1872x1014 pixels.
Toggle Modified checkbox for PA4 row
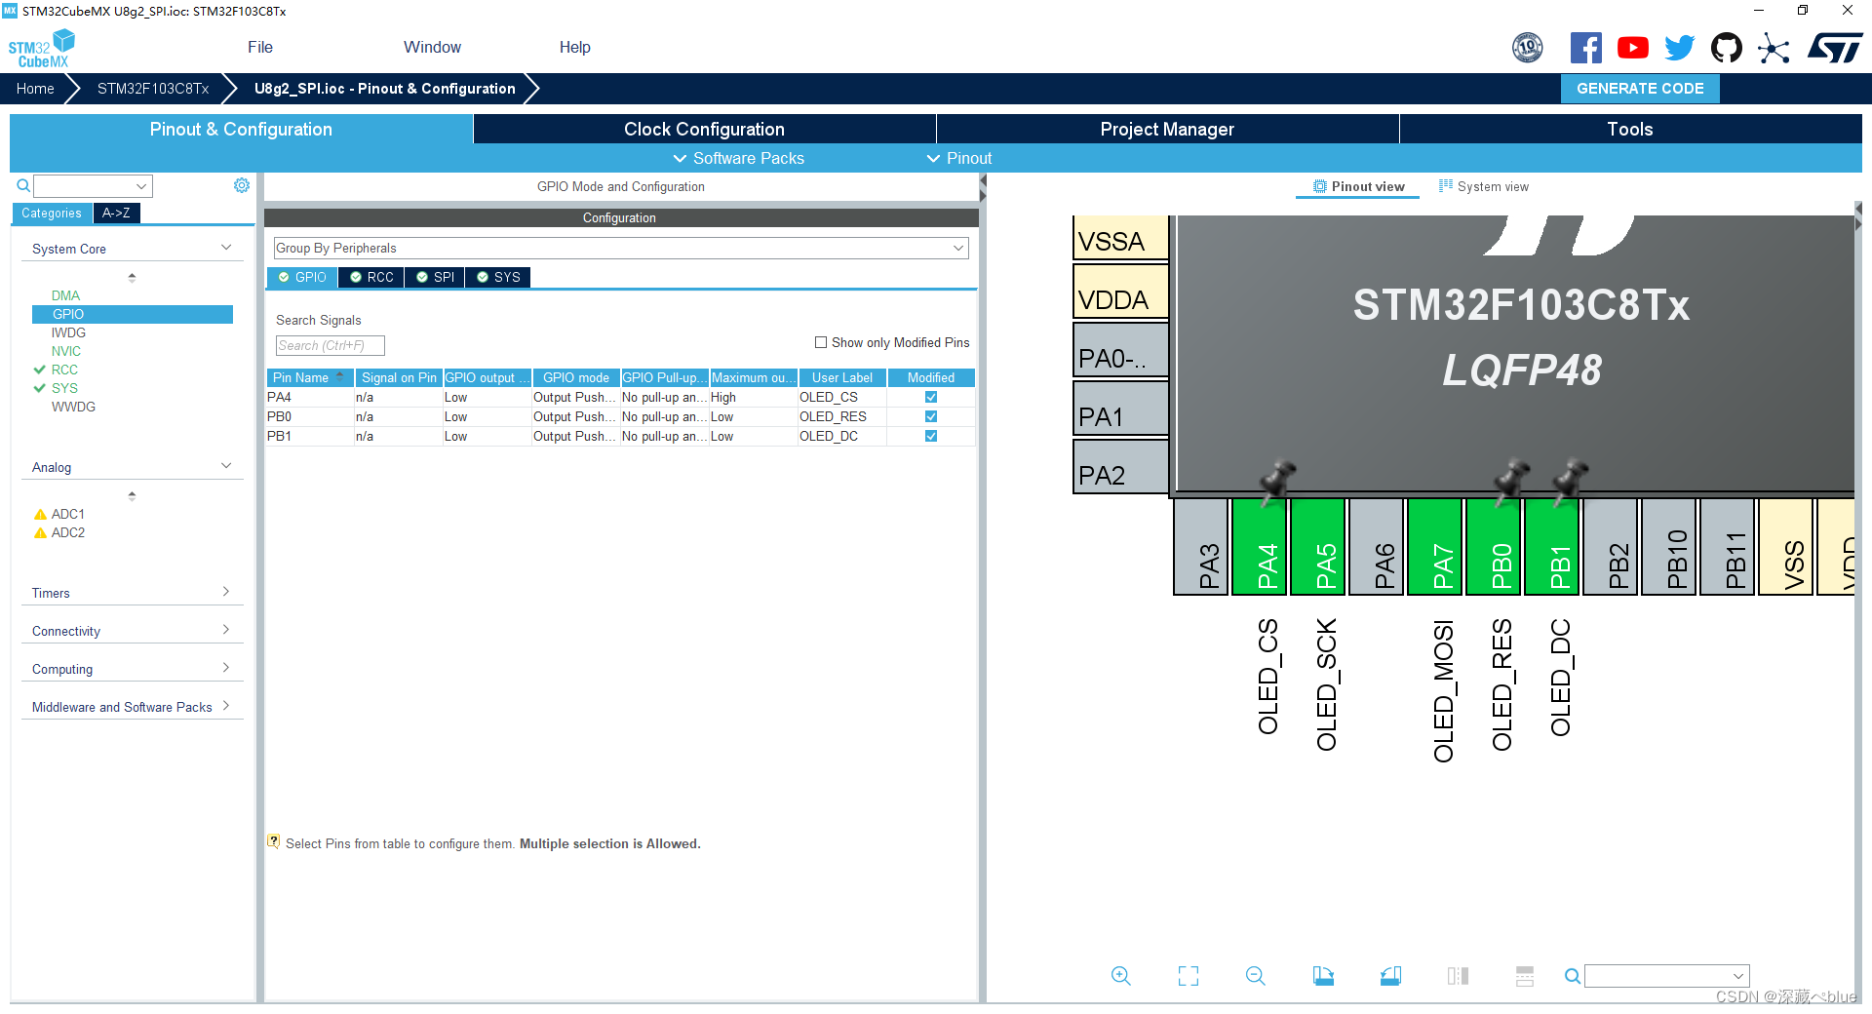[931, 397]
